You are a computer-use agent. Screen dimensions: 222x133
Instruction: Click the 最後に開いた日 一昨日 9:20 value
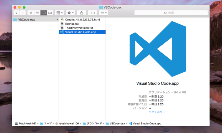(x=156, y=104)
